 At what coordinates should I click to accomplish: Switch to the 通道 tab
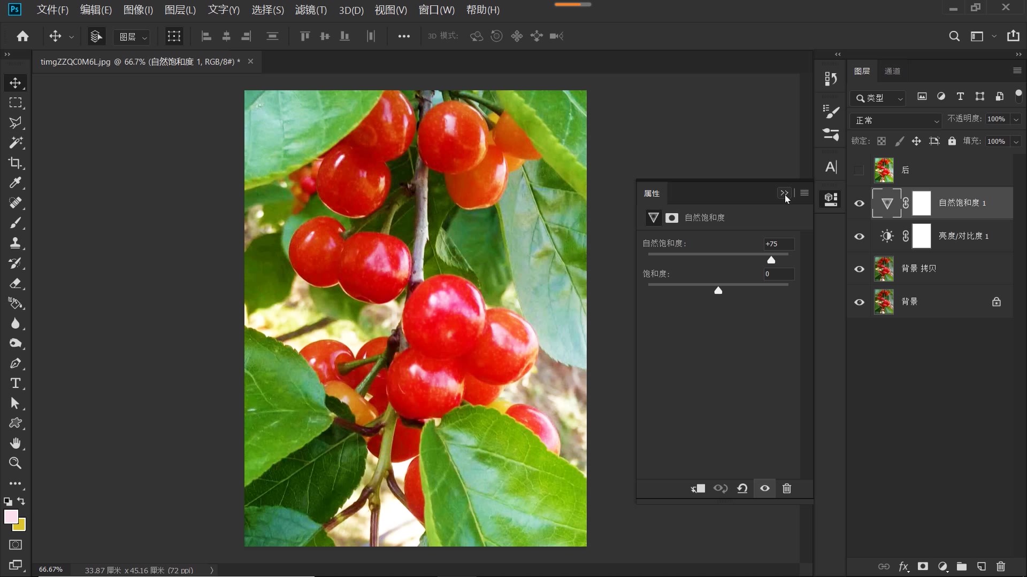892,71
